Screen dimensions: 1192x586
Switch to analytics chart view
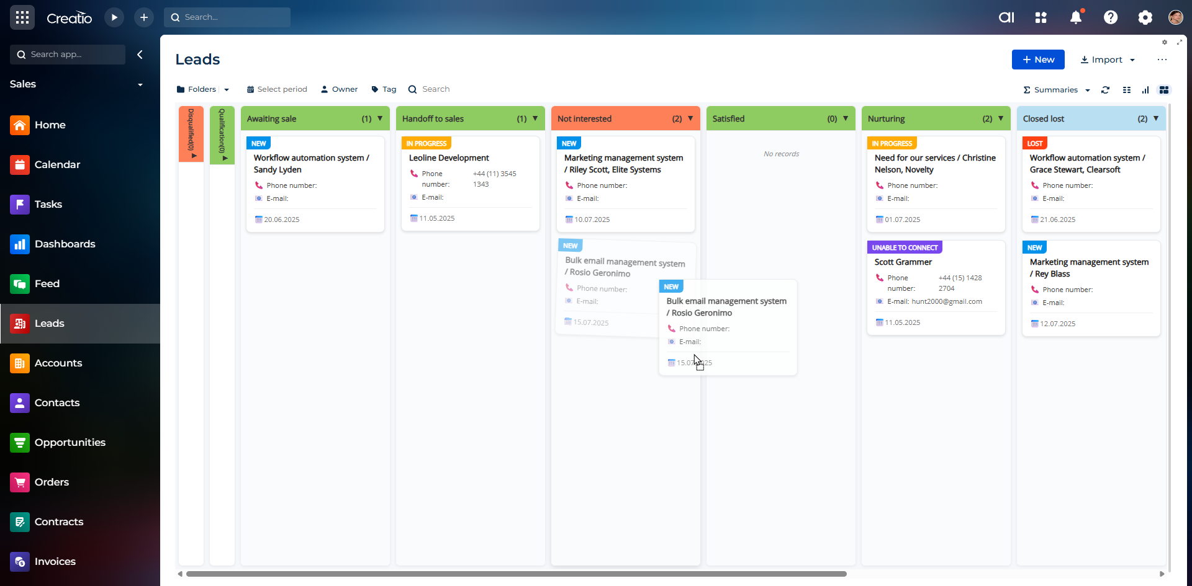[x=1145, y=90]
